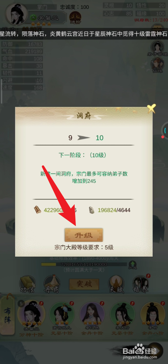The image size is (168, 364).
Task: Open the 仙缘 icon
Action: (x=157, y=65)
